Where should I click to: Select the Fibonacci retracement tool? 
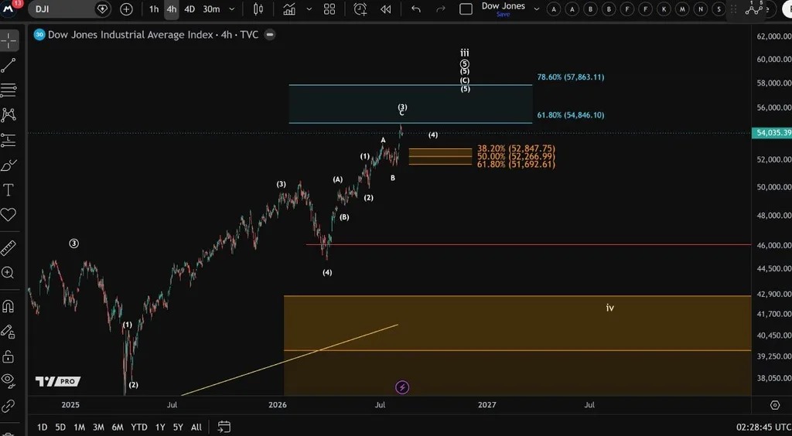(9, 90)
